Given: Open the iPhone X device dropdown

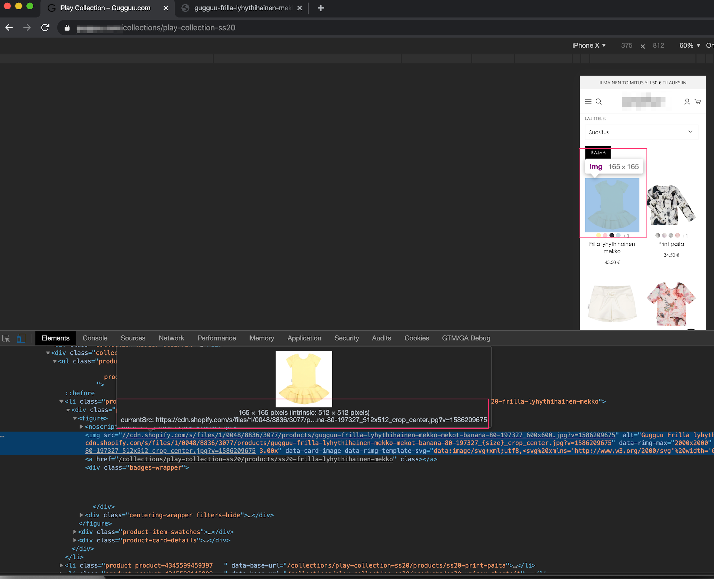Looking at the screenshot, I should [589, 45].
